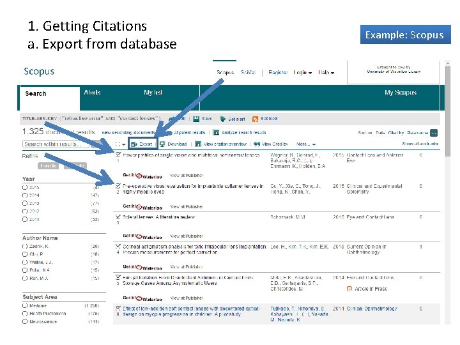Click Get it! Waterloo under Scleral lenses article
The width and height of the screenshot is (460, 345).
coord(142,236)
